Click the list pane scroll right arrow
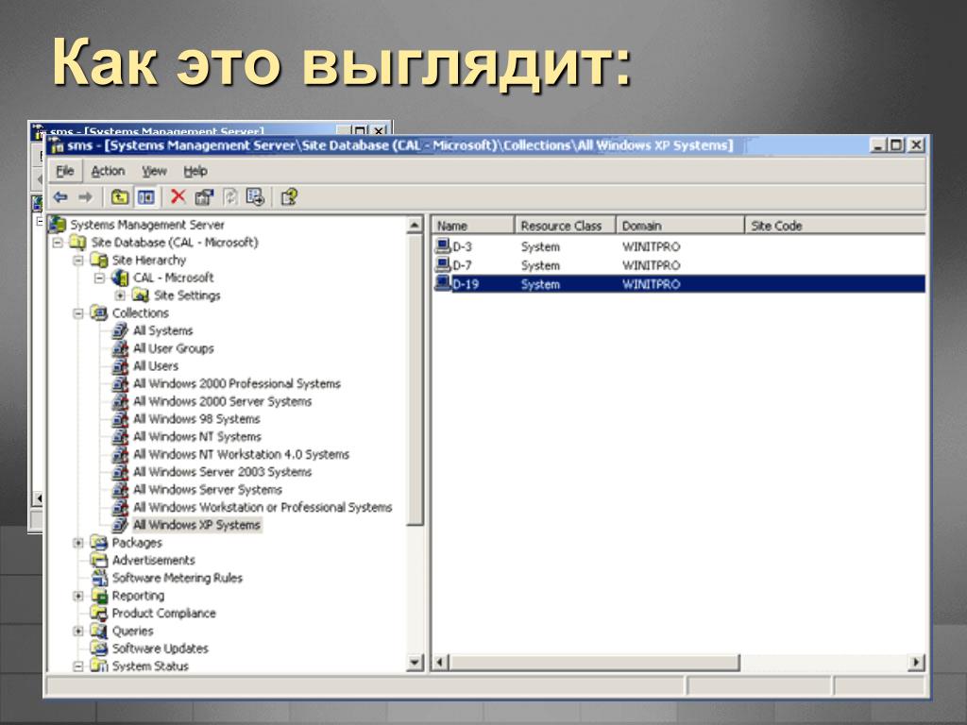The width and height of the screenshot is (967, 725). click(917, 663)
